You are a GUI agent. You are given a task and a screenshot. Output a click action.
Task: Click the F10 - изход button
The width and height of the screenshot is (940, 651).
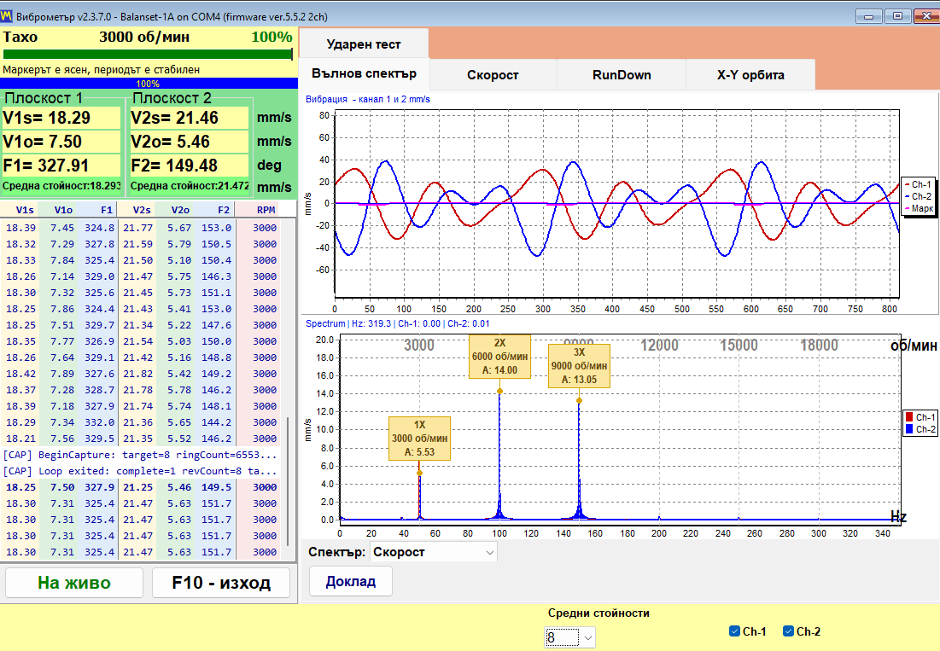point(221,583)
